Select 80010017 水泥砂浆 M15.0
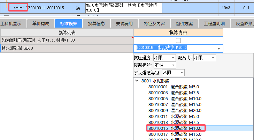The height and width of the screenshot is (140, 254). 175,134
